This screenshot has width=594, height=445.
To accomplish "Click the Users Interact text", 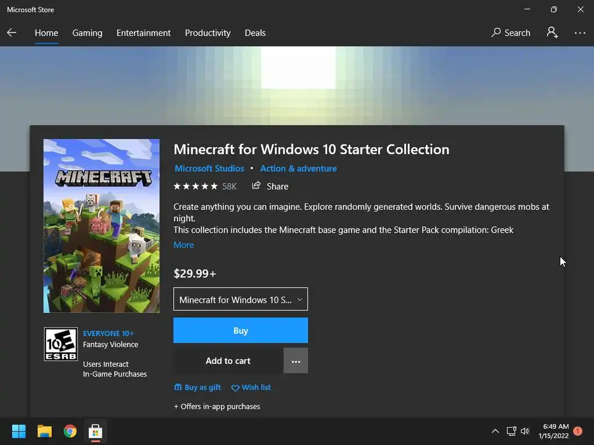I will [106, 364].
